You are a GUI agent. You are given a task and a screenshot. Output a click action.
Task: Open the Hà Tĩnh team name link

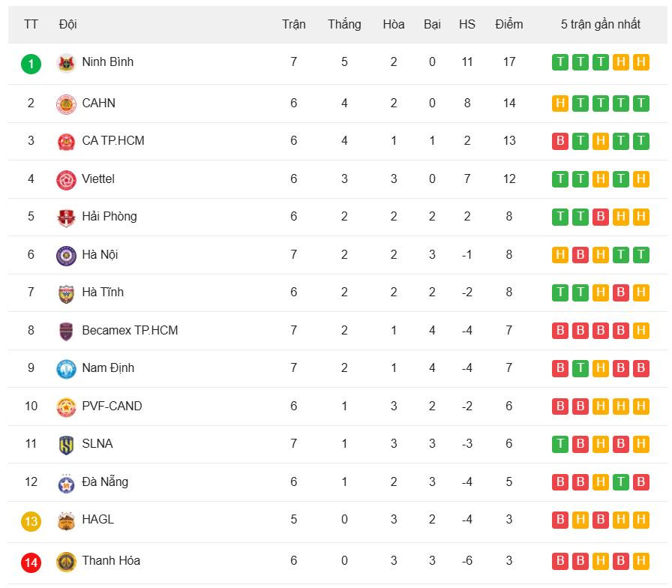click(103, 292)
